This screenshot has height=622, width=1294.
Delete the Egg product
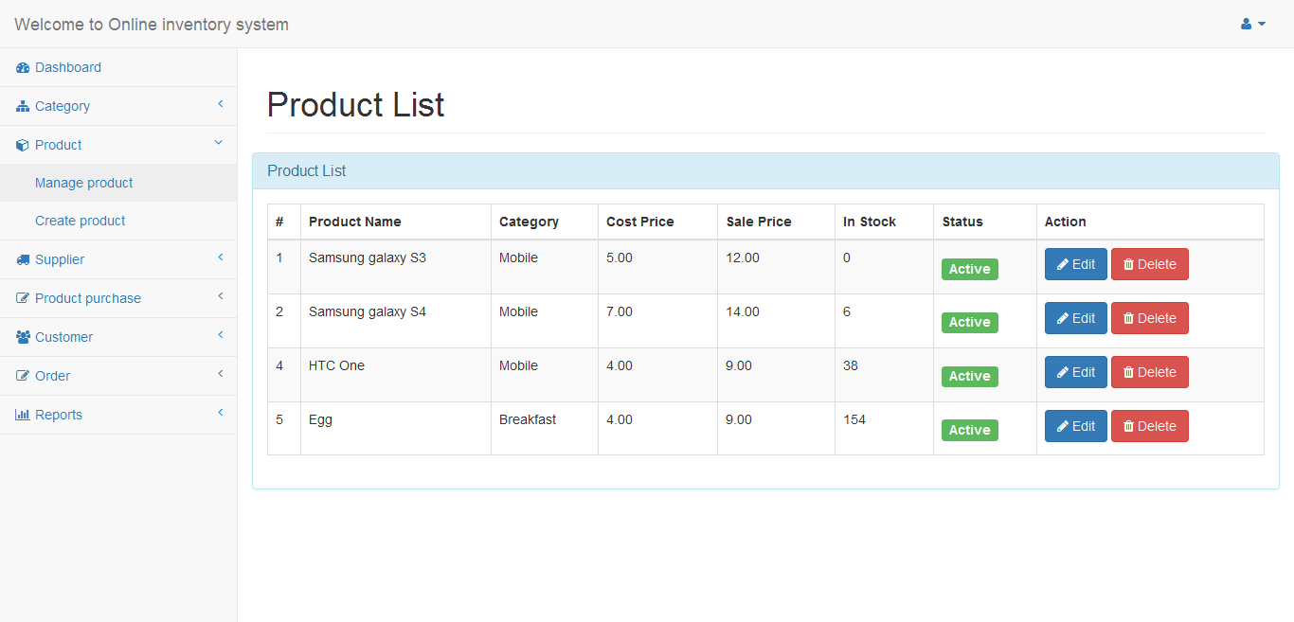coord(1149,426)
